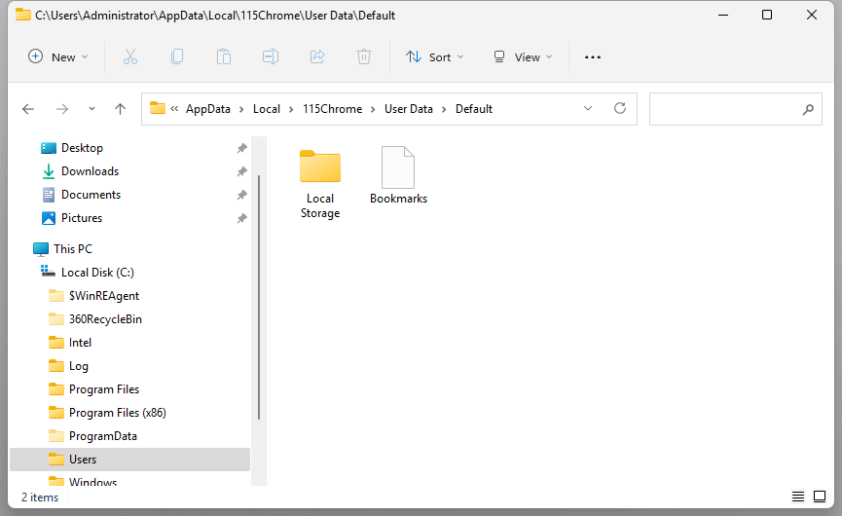Open the See more three-dots menu
842x516 pixels.
tap(593, 56)
